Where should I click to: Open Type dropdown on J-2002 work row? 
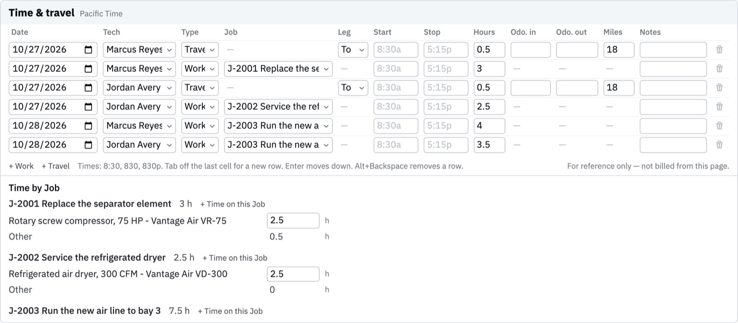pyautogui.click(x=200, y=106)
